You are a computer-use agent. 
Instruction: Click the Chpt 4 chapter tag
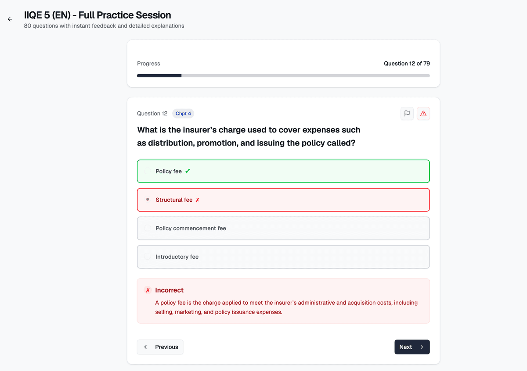[183, 114]
